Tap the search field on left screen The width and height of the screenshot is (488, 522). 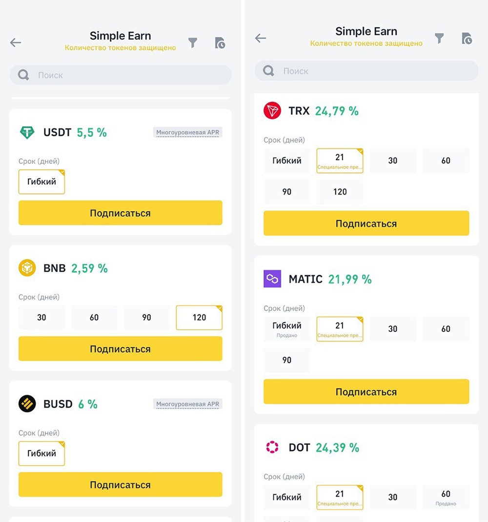click(x=121, y=75)
